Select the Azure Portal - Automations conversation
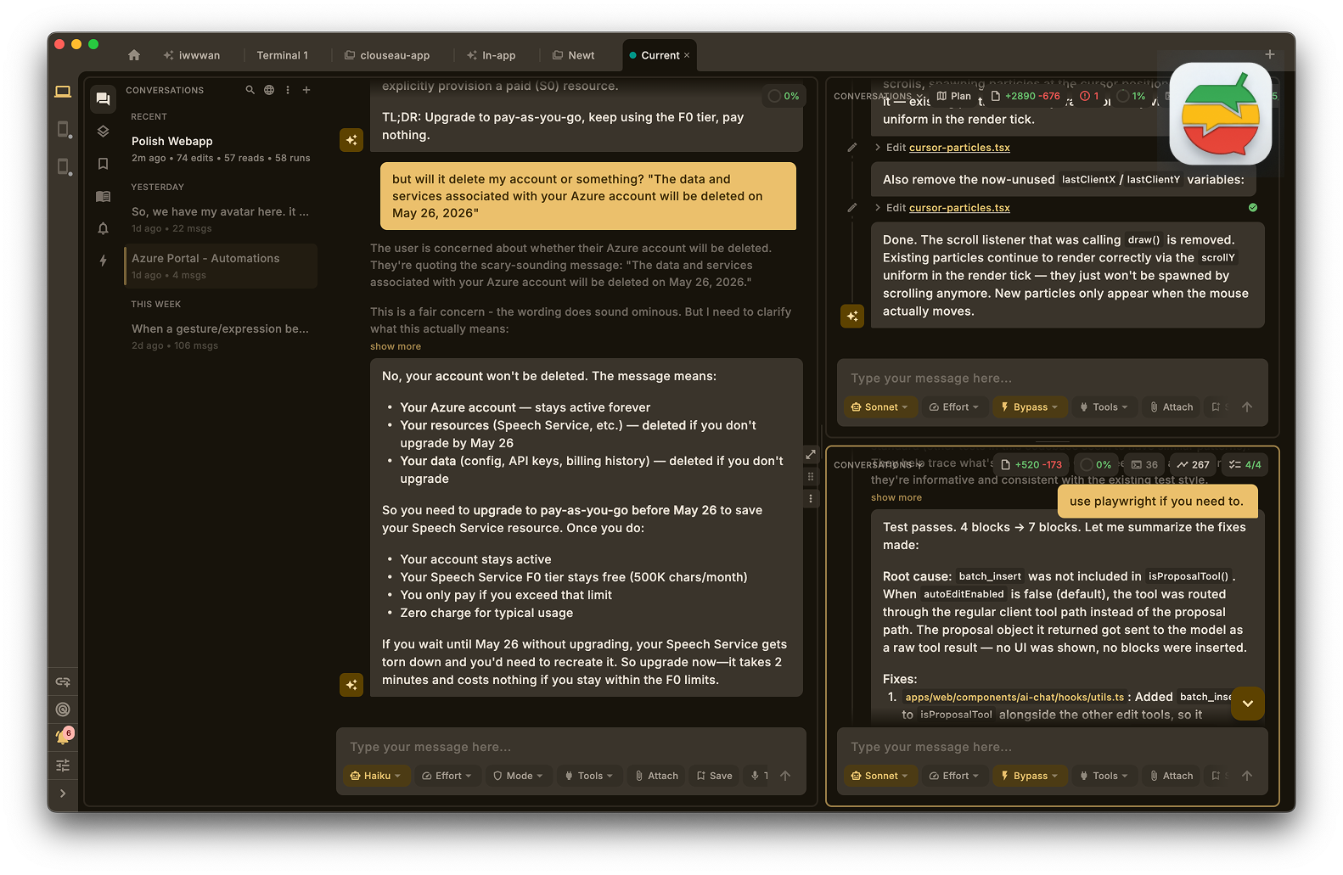1343x875 pixels. point(221,266)
